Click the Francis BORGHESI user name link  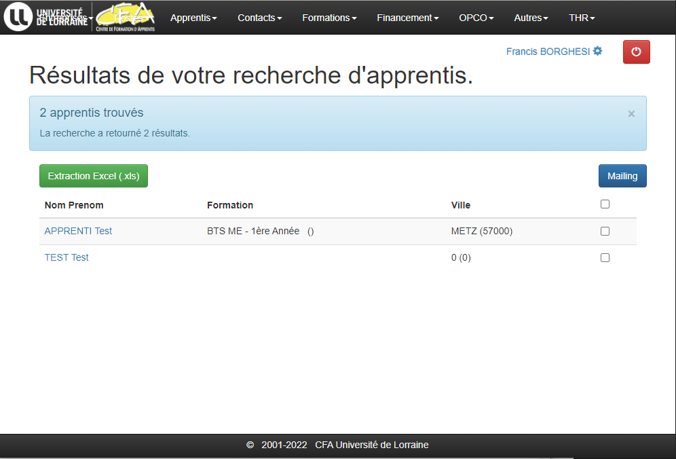pyautogui.click(x=548, y=52)
